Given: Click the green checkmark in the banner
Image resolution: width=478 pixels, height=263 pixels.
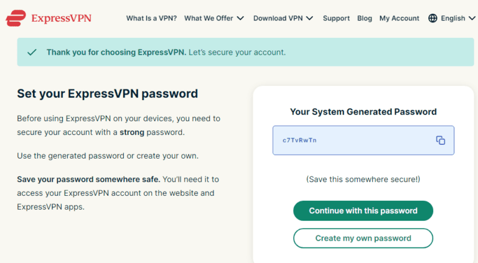Looking at the screenshot, I should 32,52.
